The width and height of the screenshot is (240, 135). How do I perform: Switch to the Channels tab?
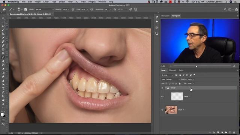pos(172,70)
